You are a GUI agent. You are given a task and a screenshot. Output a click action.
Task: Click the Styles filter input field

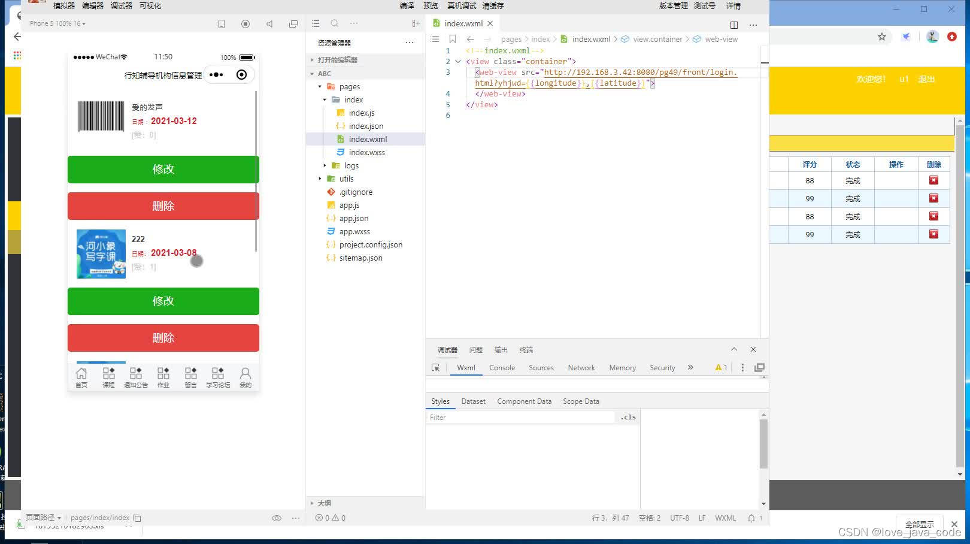(520, 418)
